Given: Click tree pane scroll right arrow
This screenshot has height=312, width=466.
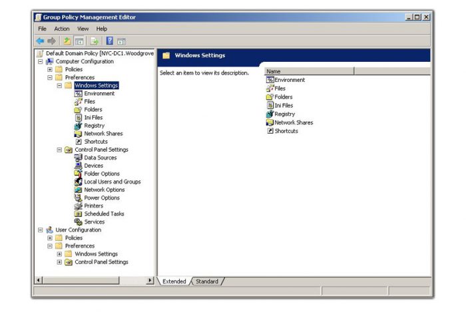Looking at the screenshot, I should [x=150, y=280].
